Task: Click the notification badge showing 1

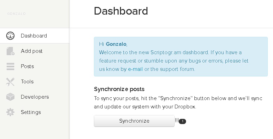Action: [182, 121]
